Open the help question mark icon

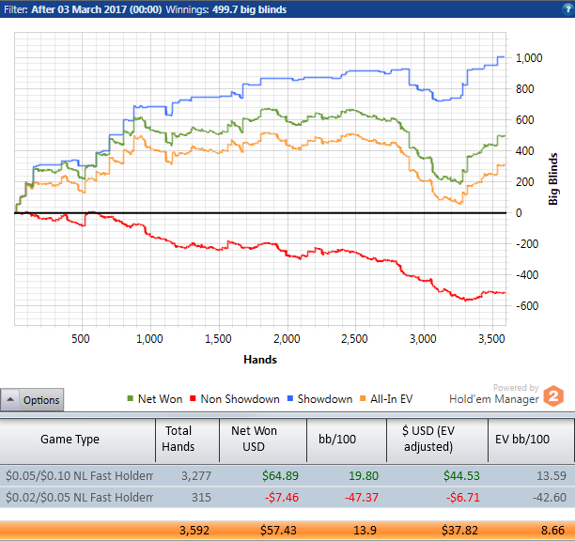pos(567,8)
